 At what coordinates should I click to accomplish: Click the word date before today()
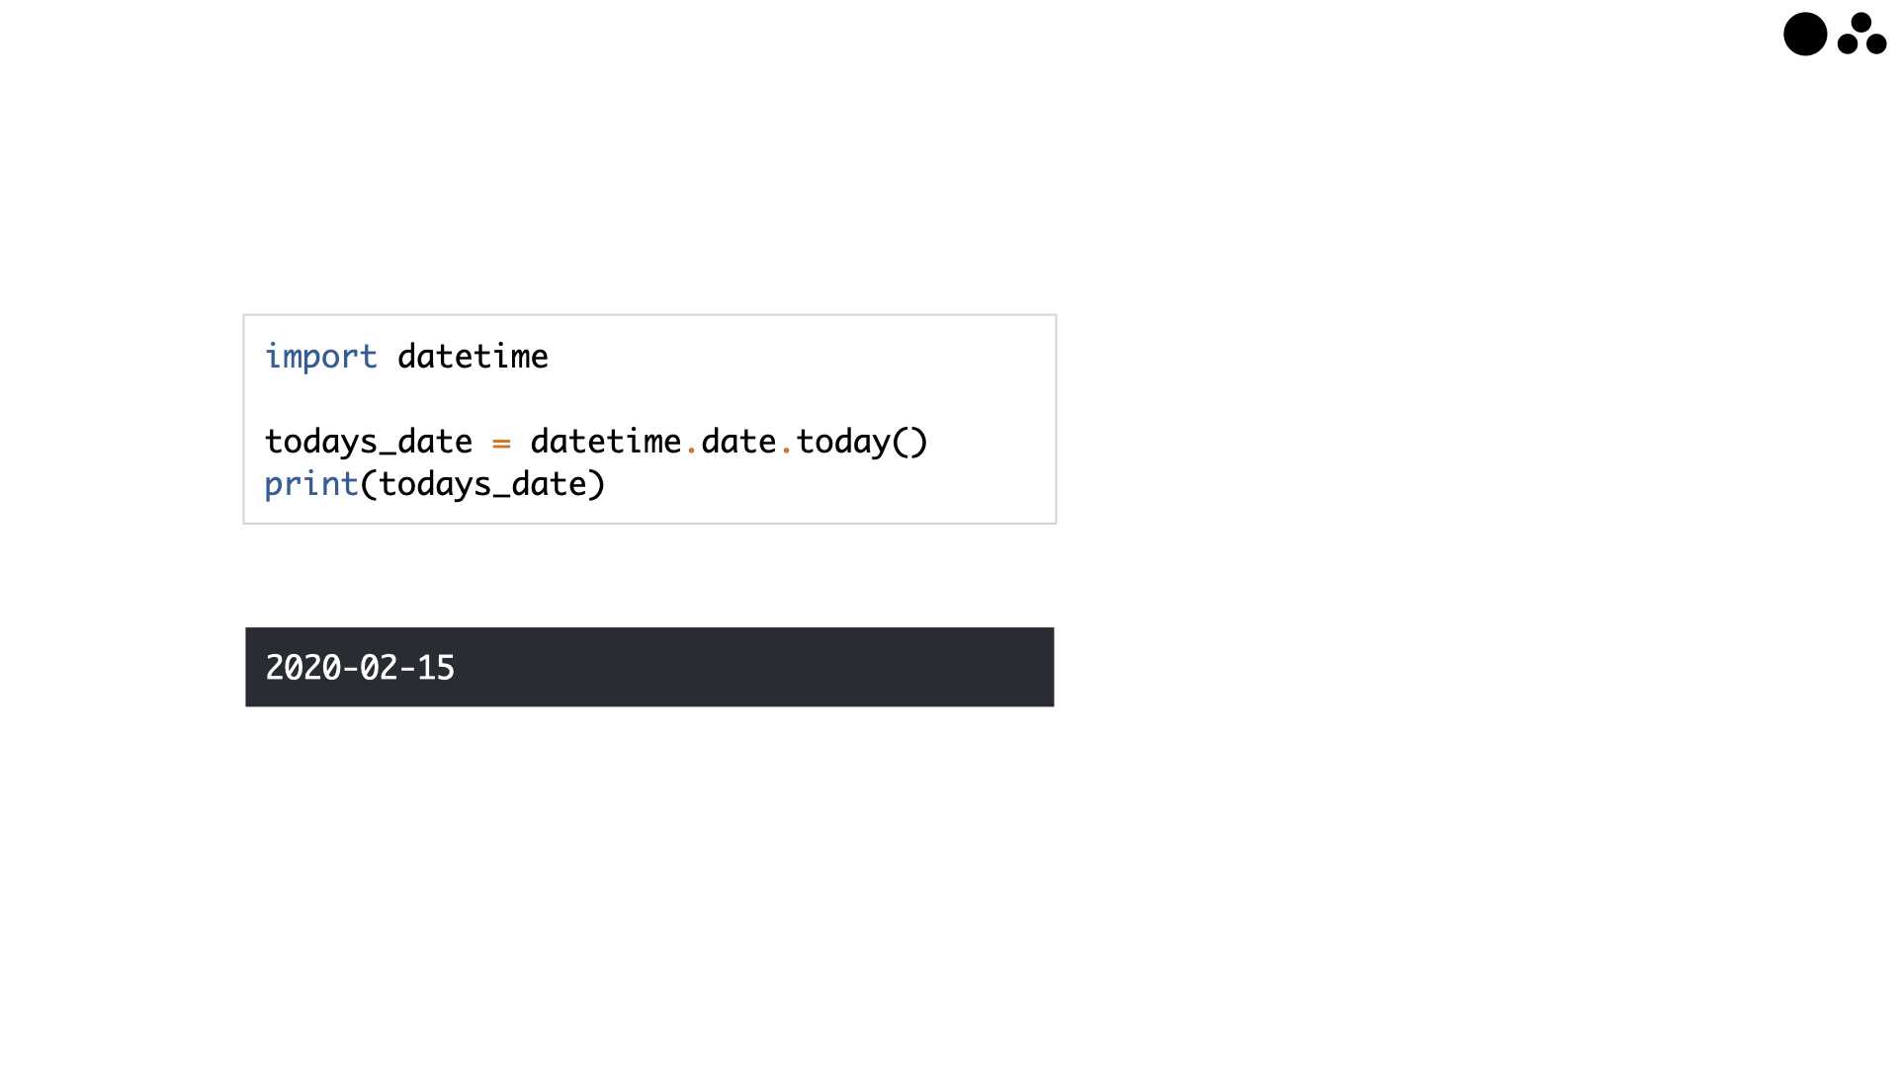(x=738, y=442)
